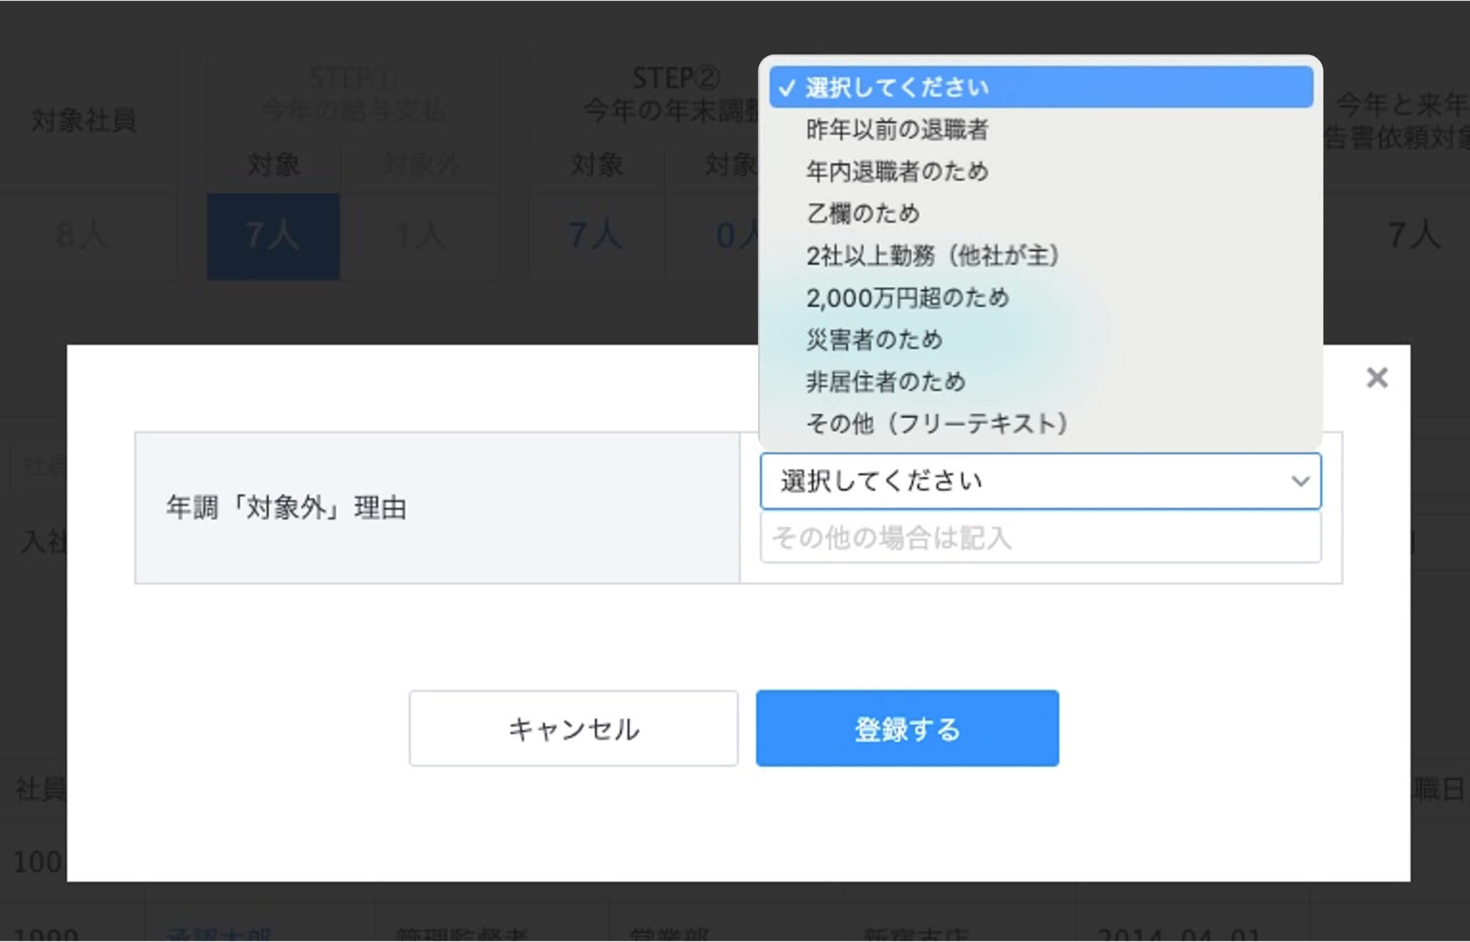1470x942 pixels.
Task: Click the blue 登録する button
Action: tap(907, 729)
